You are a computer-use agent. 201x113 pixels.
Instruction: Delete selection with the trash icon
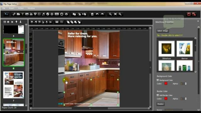coord(92,14)
